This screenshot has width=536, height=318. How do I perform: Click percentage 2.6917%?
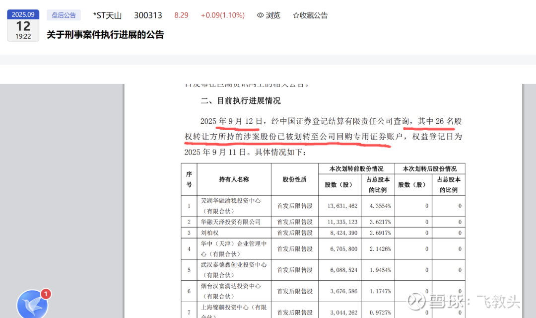(x=380, y=233)
